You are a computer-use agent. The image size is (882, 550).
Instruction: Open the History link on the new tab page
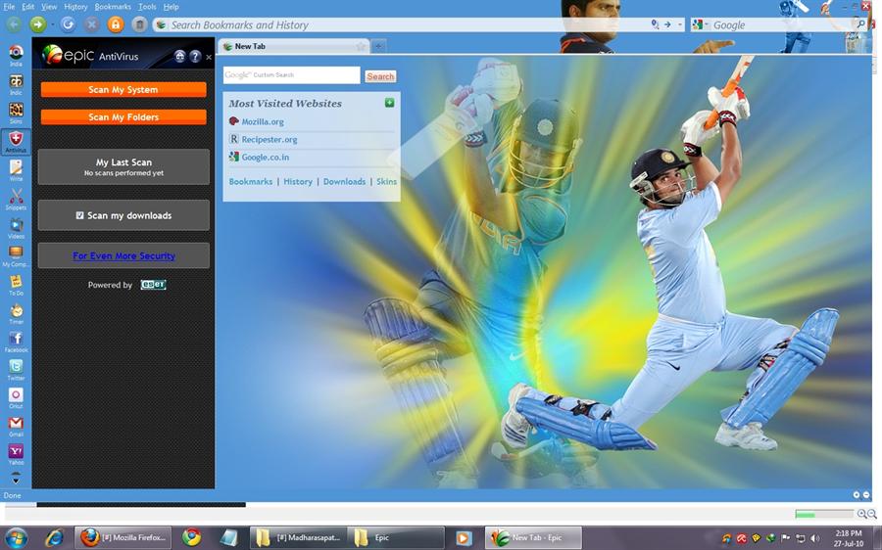coord(298,181)
